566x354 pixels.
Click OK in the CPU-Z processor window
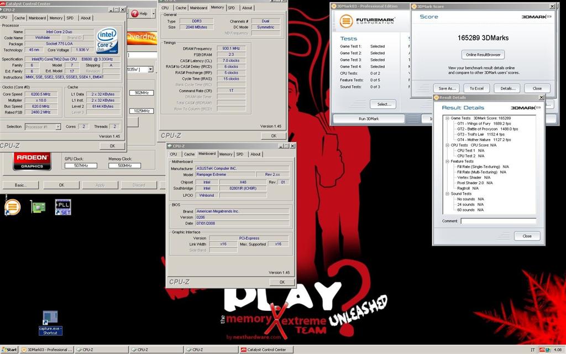click(x=112, y=146)
